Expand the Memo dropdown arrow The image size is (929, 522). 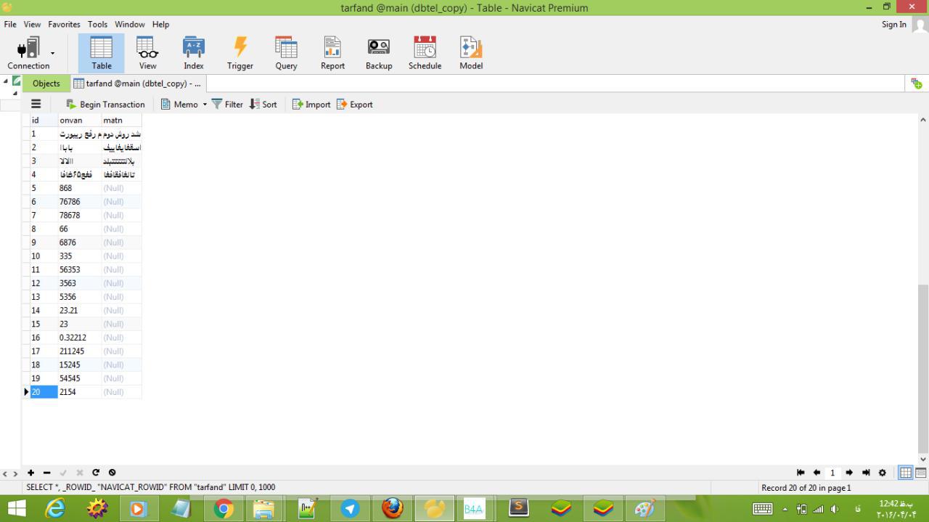click(205, 105)
